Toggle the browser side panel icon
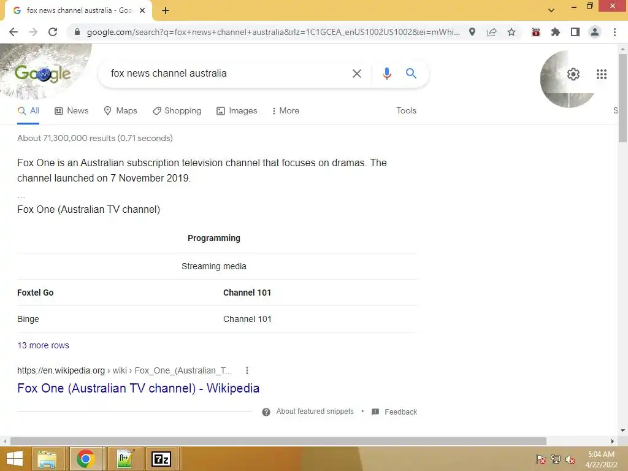Image resolution: width=628 pixels, height=471 pixels. (575, 32)
